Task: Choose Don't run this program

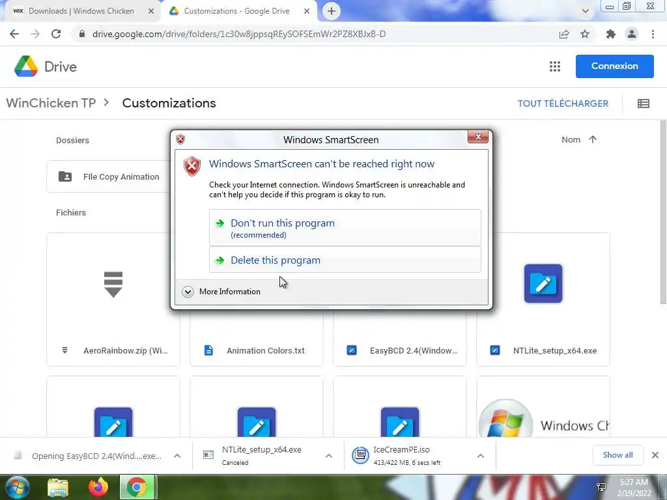Action: (x=345, y=227)
